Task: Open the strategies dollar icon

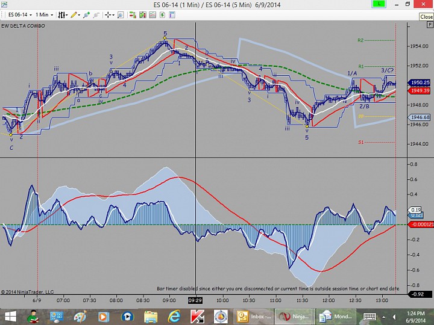Action: click(x=163, y=15)
